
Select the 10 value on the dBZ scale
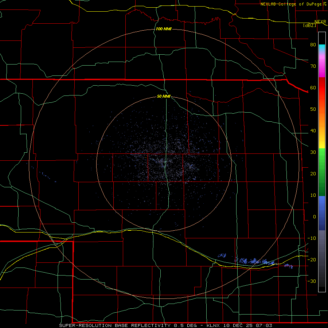tap(313, 195)
